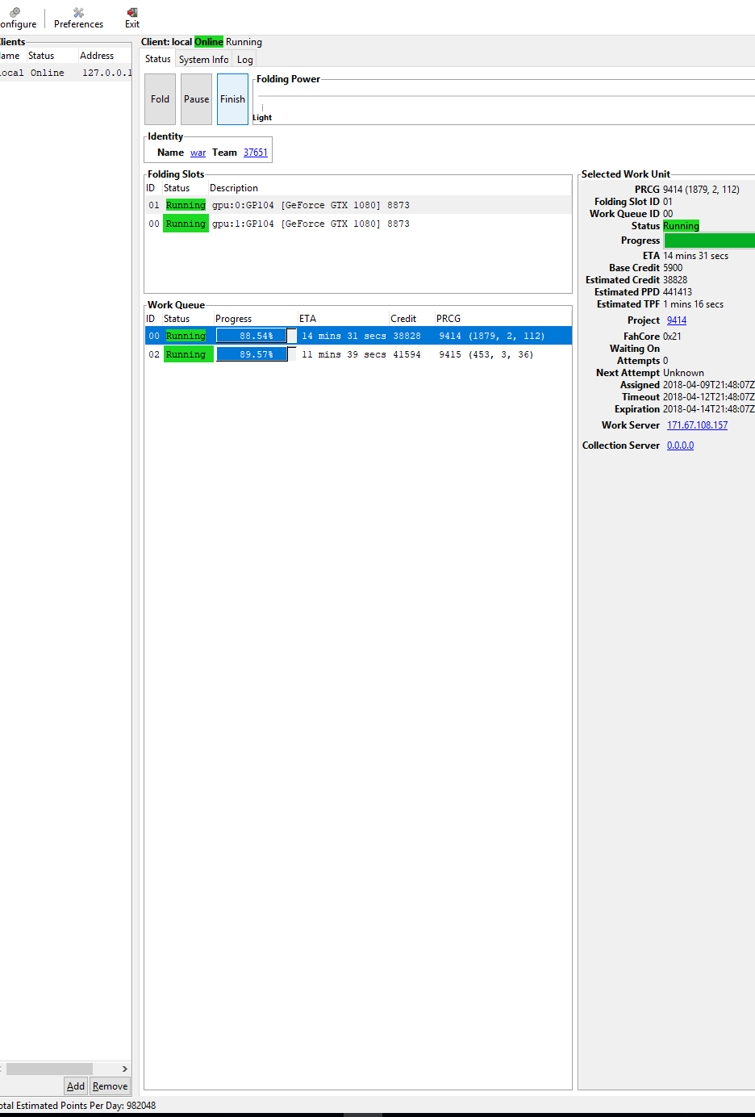Click the 88.54% progress bar
Image resolution: width=755 pixels, height=1117 pixels.
[256, 336]
